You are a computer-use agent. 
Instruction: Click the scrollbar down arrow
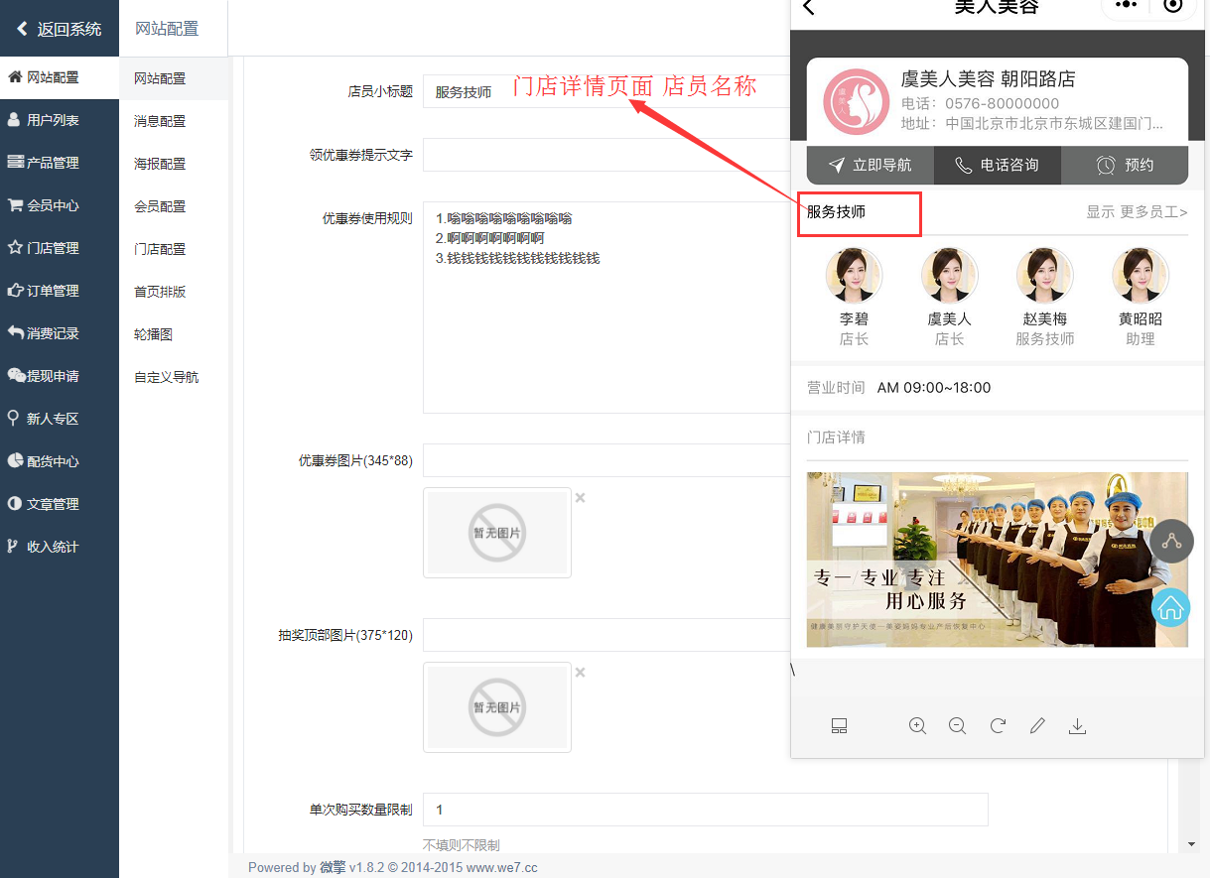tap(1192, 844)
